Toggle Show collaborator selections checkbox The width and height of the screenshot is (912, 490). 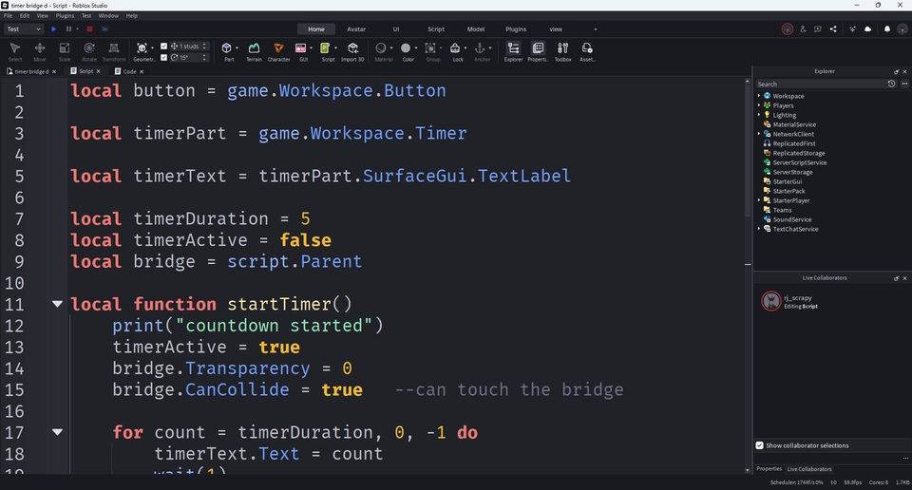[760, 445]
